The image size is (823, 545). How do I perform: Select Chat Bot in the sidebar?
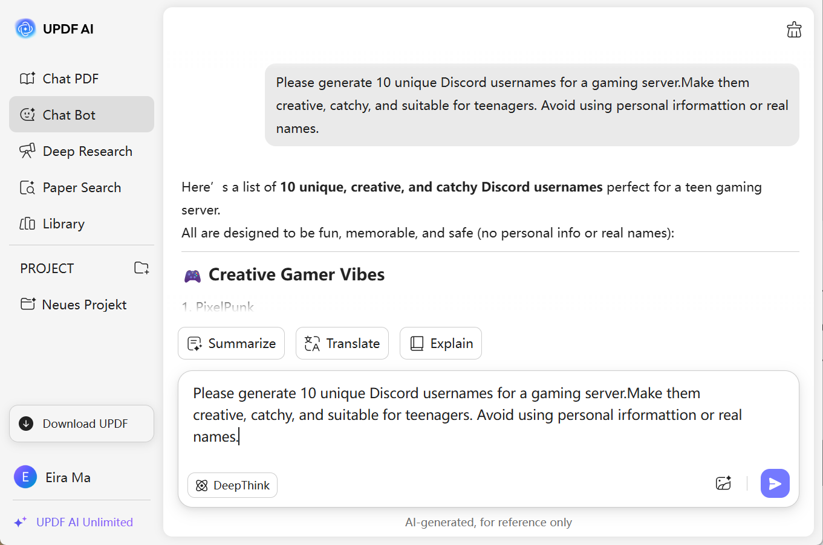(x=70, y=115)
